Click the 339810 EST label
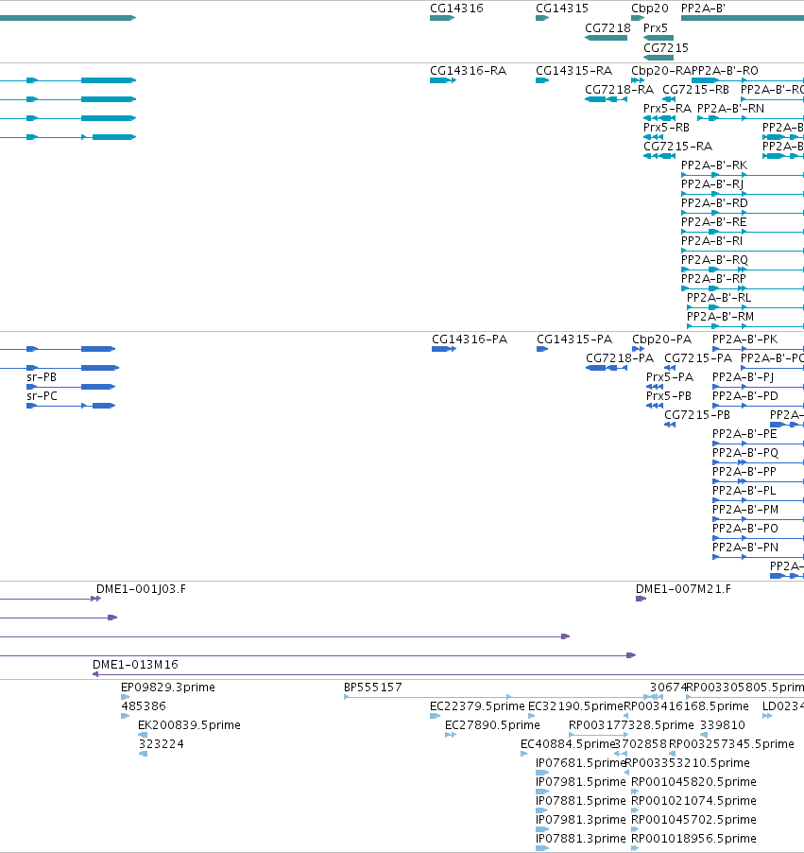The image size is (804, 853). [x=723, y=725]
